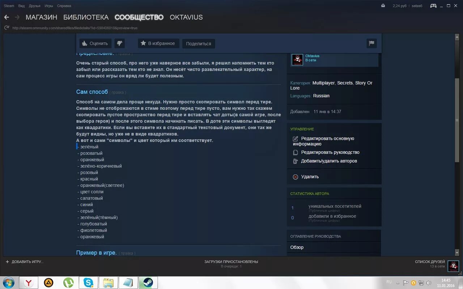Screen dimensions: 463x289
Task: Click Редактировать основную информацию
Action: click(323, 141)
